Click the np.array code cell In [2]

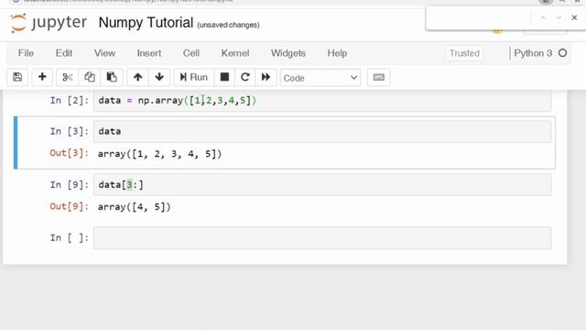tap(322, 101)
